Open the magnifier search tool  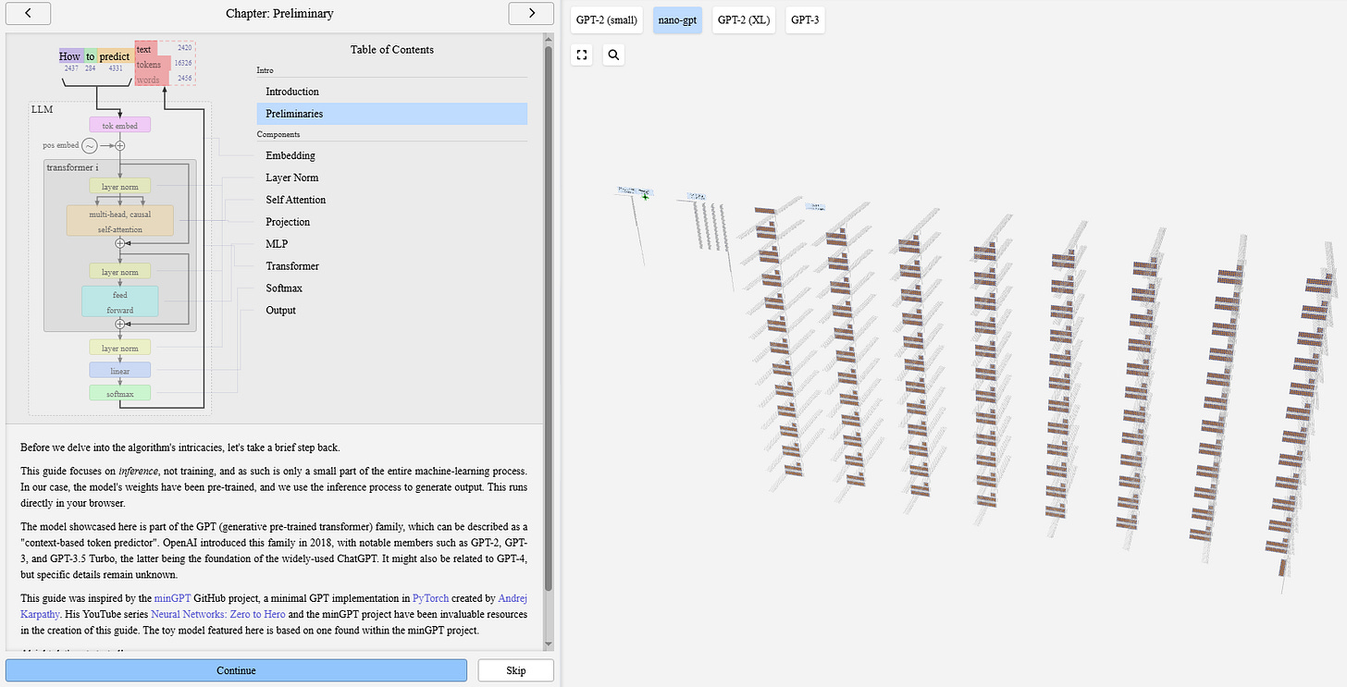[x=614, y=55]
